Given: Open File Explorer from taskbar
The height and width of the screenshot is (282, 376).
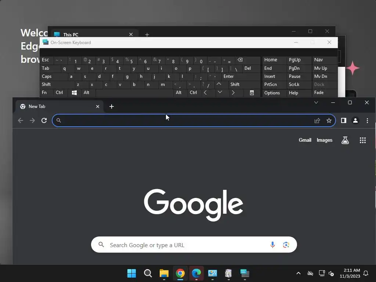Looking at the screenshot, I should pyautogui.click(x=164, y=273).
